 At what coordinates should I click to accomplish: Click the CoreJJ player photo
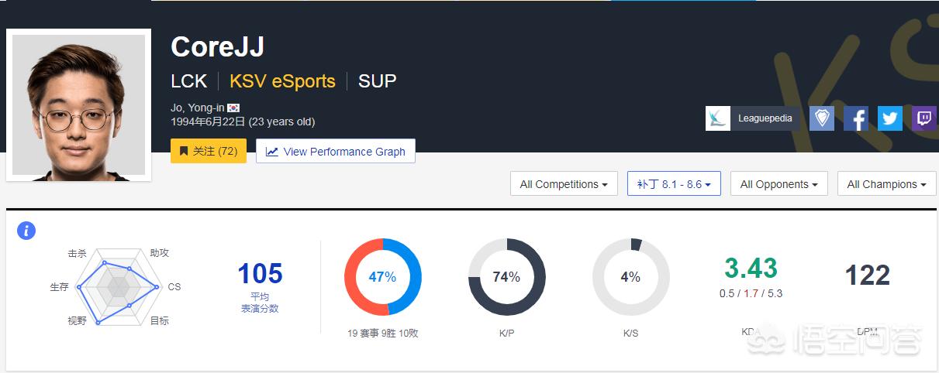(x=79, y=106)
